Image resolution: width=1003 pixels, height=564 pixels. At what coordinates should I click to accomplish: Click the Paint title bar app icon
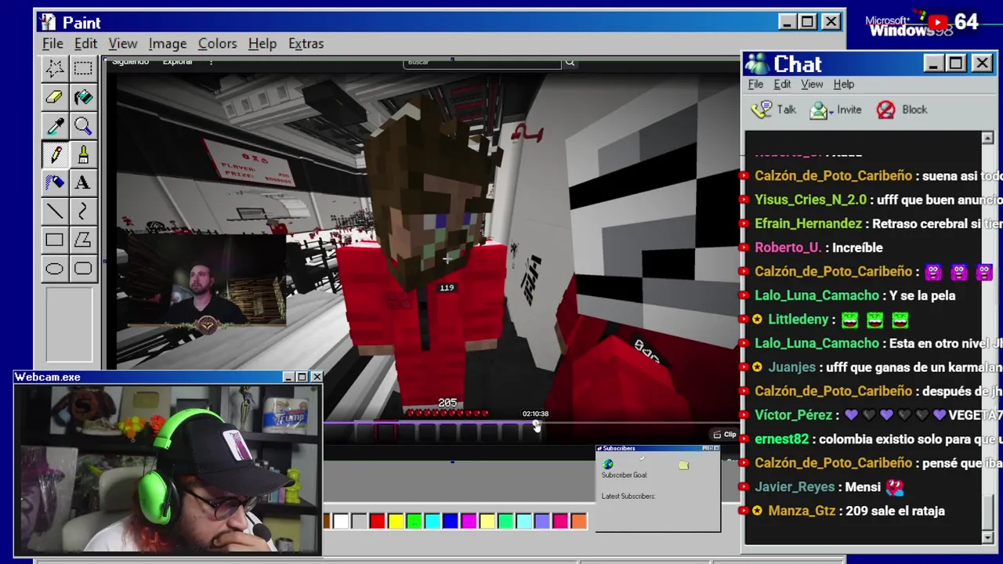pos(48,22)
